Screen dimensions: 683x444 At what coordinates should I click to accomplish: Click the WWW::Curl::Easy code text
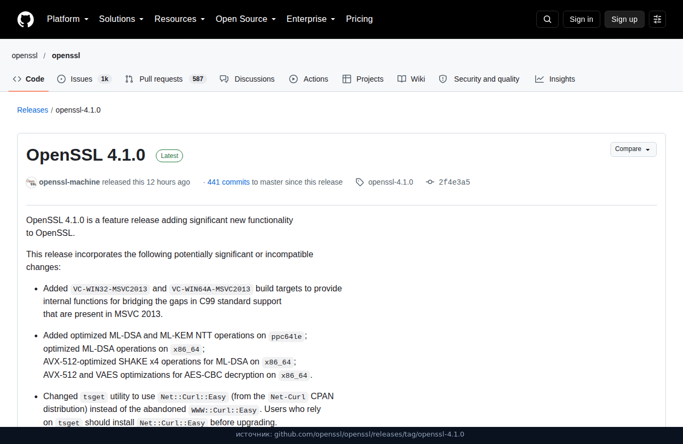tap(224, 410)
